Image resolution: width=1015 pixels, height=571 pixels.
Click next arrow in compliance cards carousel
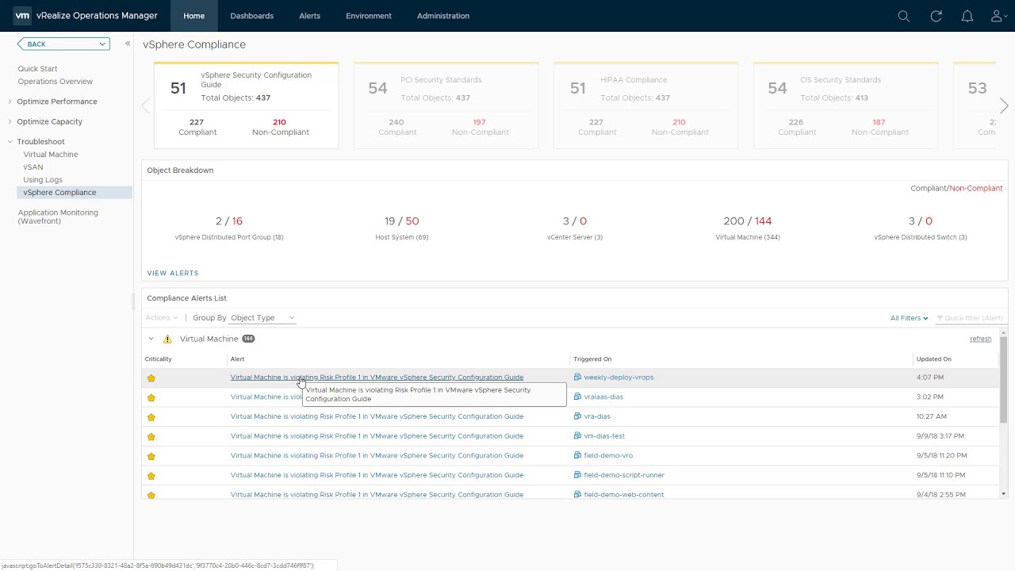pos(1004,106)
